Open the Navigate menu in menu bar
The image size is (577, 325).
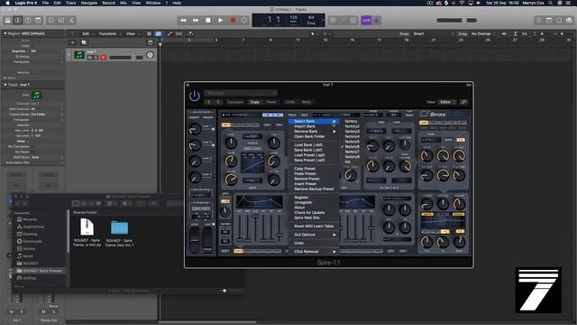click(x=89, y=3)
